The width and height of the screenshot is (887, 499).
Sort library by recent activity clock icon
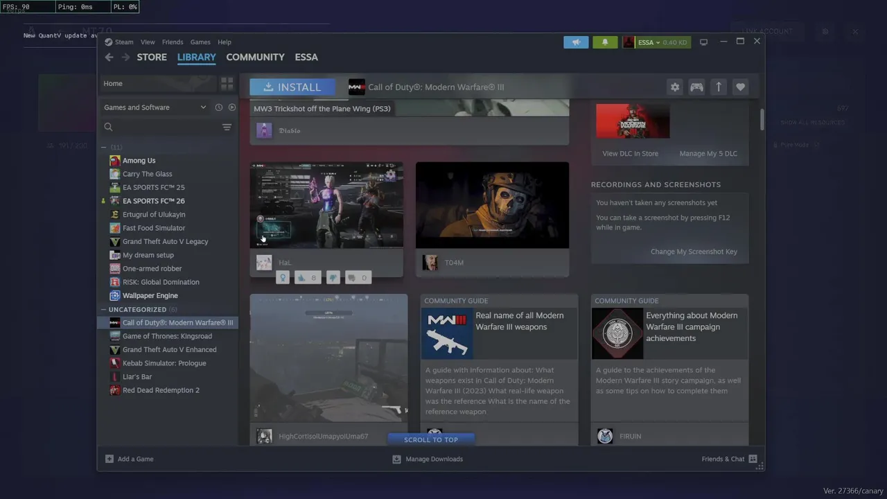coord(218,107)
